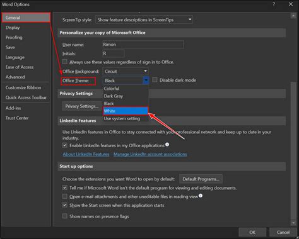299x239 pixels.
Task: Open the Add-ins category
Action: click(x=13, y=108)
